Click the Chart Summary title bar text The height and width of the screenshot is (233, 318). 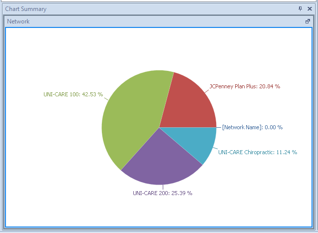[26, 9]
